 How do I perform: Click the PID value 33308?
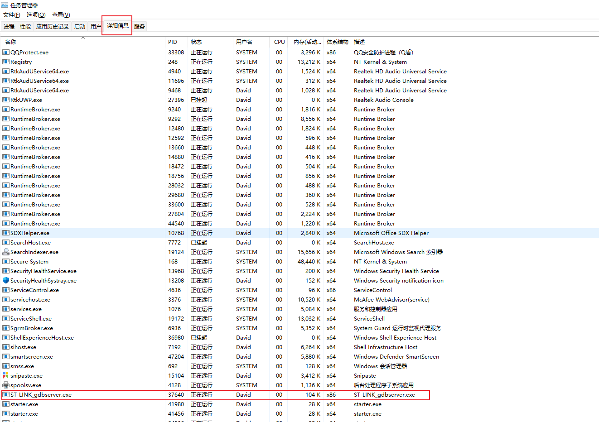(176, 52)
